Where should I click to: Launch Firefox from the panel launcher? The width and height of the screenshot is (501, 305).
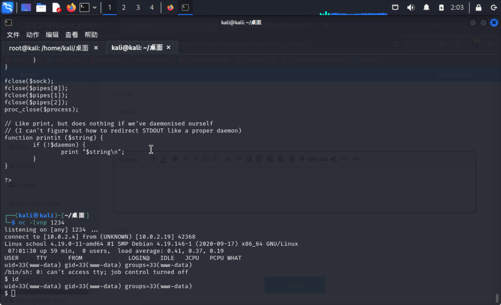(x=71, y=7)
